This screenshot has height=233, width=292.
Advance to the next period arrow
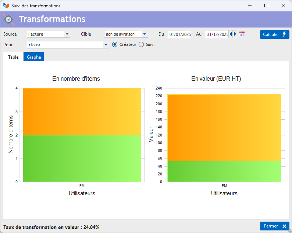tap(235, 34)
